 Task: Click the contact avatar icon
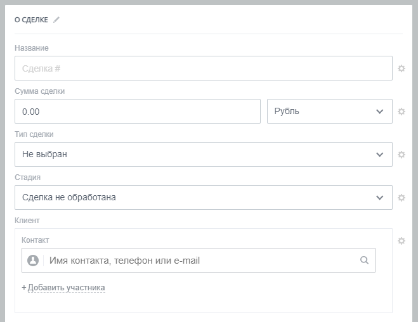[x=33, y=261]
